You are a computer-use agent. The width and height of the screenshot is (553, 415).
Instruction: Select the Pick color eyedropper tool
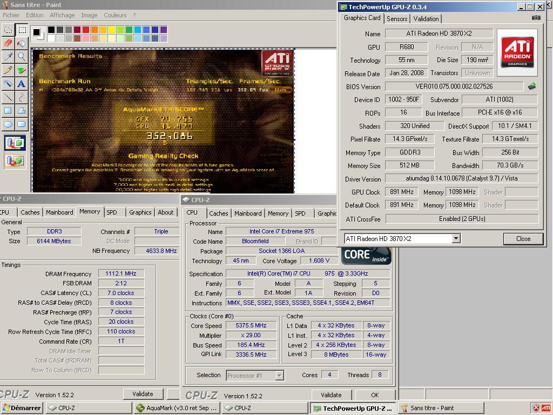pyautogui.click(x=8, y=57)
